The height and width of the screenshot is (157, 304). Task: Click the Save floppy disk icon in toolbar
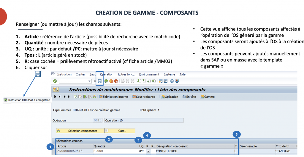click(100, 81)
